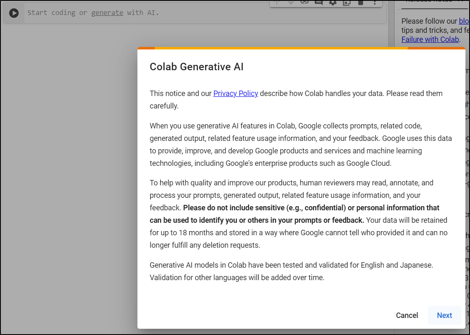Open the 'Failure with Colab' link
Image resolution: width=470 pixels, height=335 pixels.
point(430,39)
